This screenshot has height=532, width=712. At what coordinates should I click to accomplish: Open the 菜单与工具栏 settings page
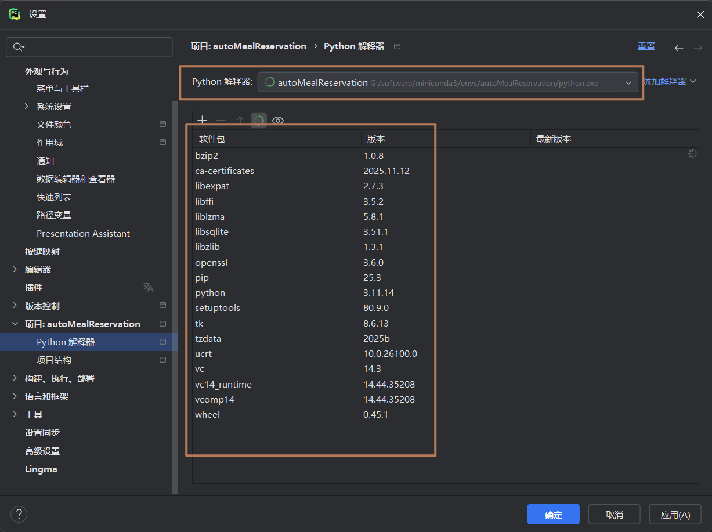click(x=63, y=88)
